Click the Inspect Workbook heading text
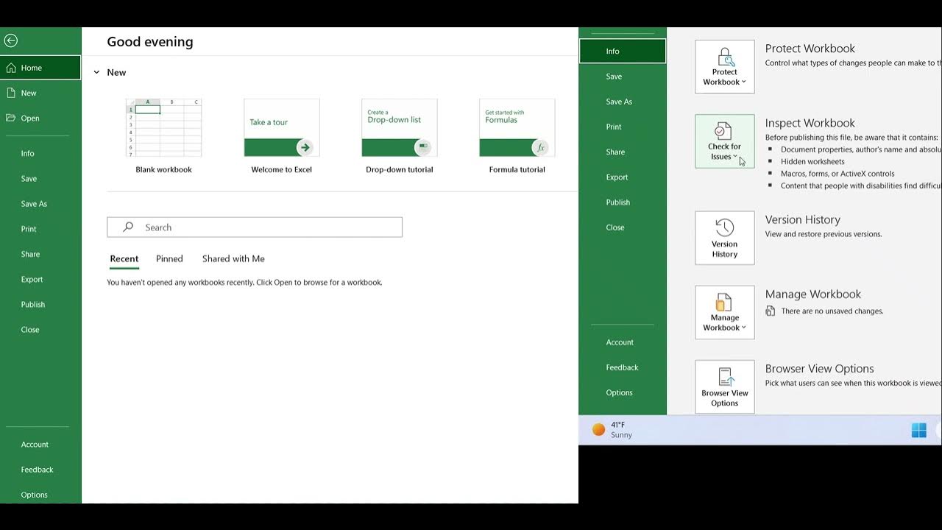 tap(810, 123)
